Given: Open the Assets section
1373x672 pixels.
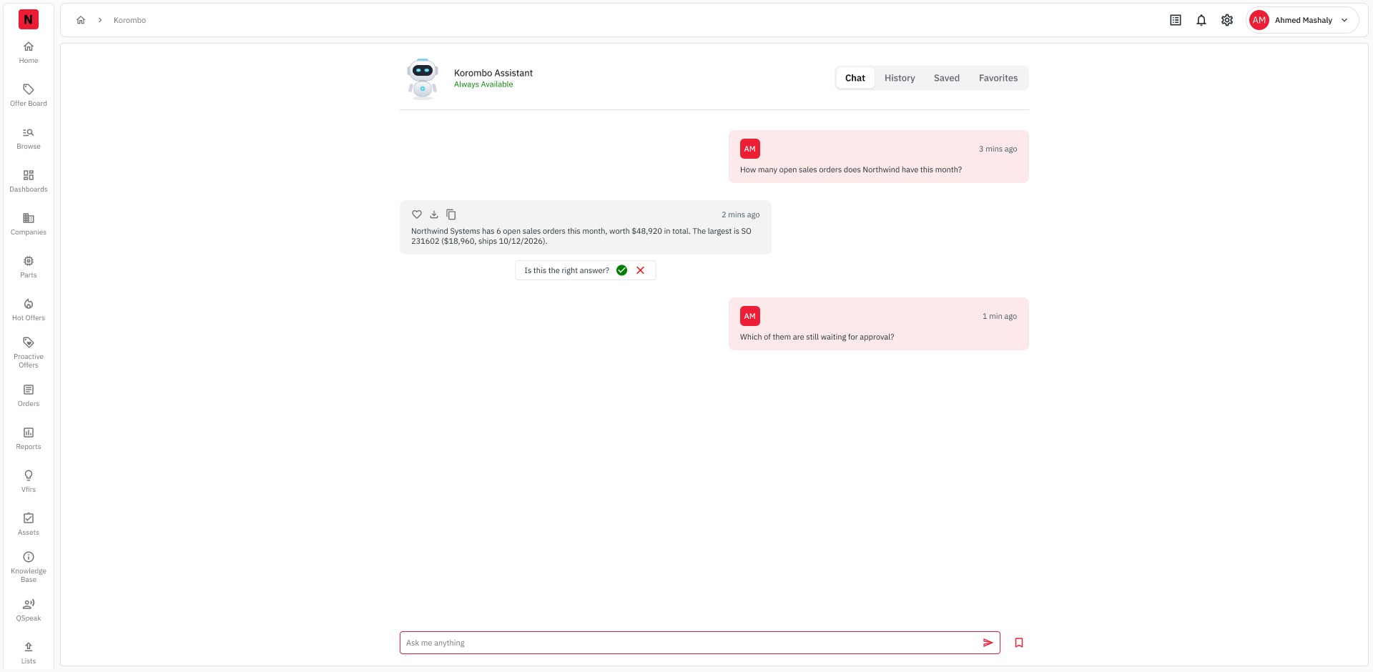Looking at the screenshot, I should (x=29, y=525).
